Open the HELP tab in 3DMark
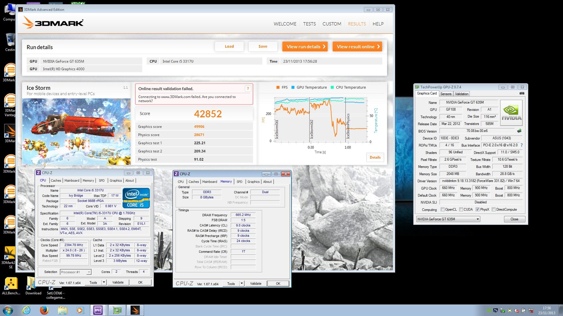563x316 pixels. (x=378, y=24)
